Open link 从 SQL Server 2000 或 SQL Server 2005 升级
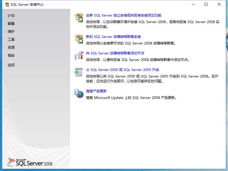This screenshot has width=228, height=171. point(123,70)
